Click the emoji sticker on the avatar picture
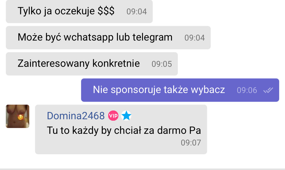The image size is (285, 170). [x=20, y=118]
